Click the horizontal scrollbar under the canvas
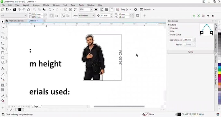The width and height of the screenshot is (221, 117). click(119, 106)
